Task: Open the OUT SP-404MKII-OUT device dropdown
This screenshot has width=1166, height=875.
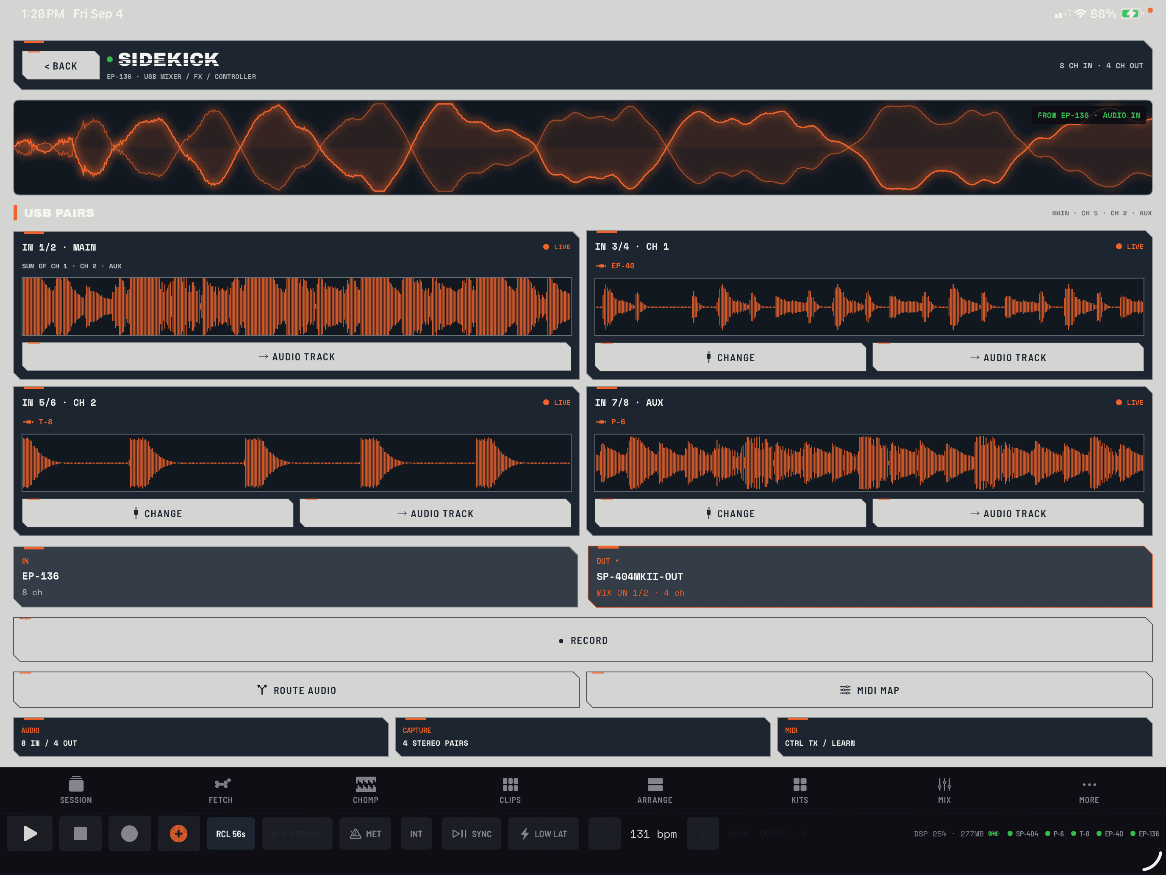Action: pos(870,577)
